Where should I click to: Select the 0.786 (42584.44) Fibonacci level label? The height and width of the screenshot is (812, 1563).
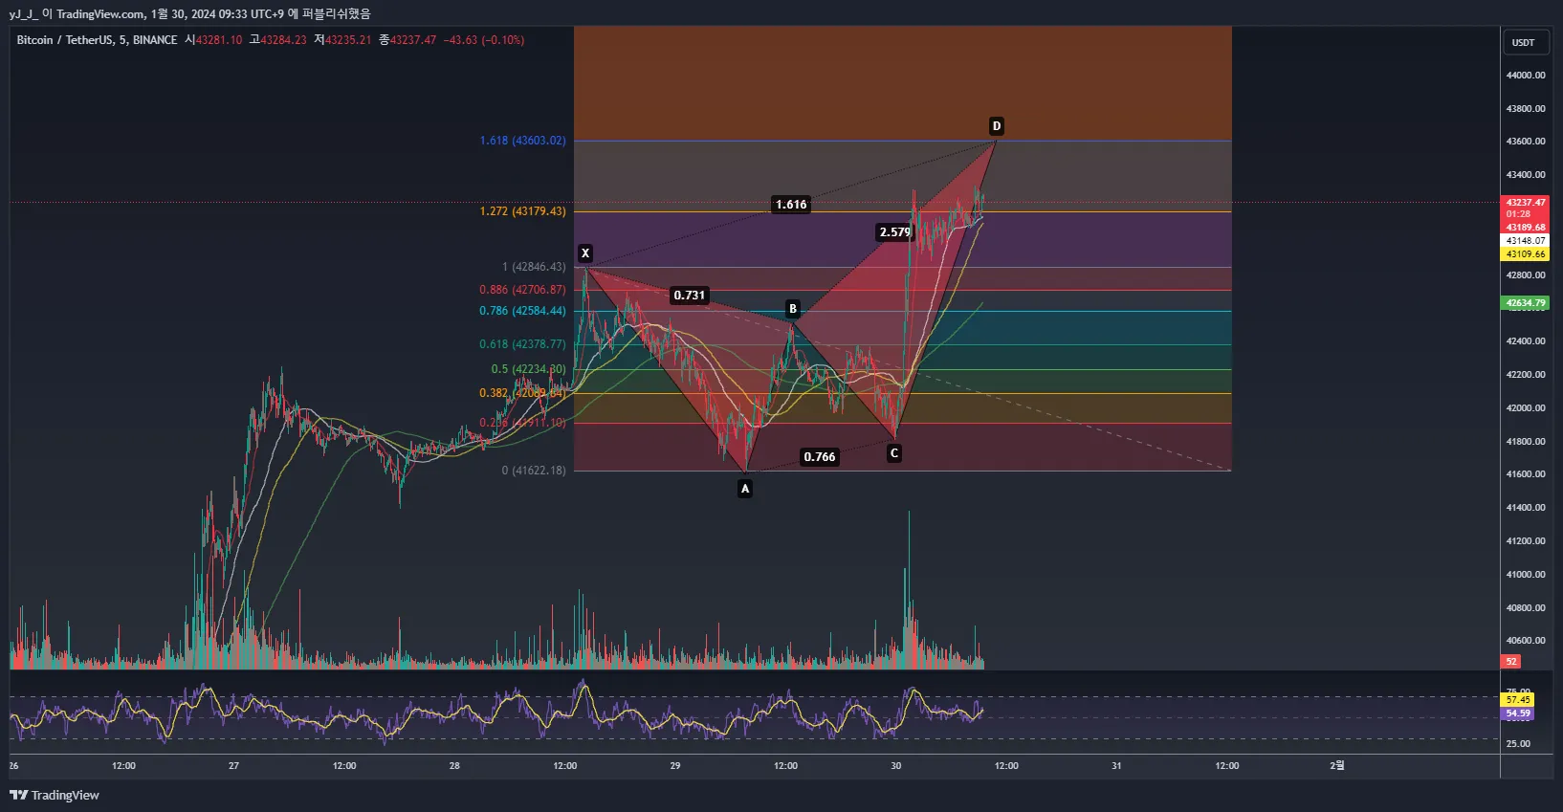coord(522,311)
